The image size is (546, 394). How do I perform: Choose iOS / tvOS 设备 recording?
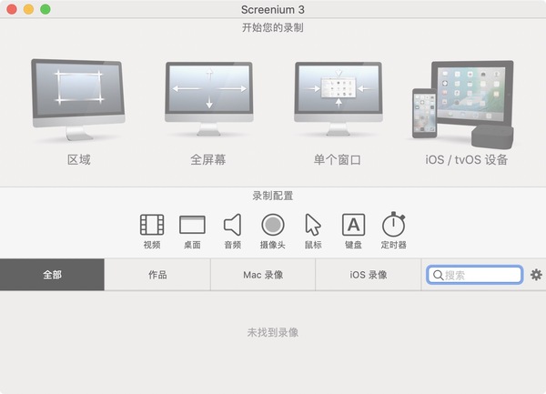click(463, 105)
